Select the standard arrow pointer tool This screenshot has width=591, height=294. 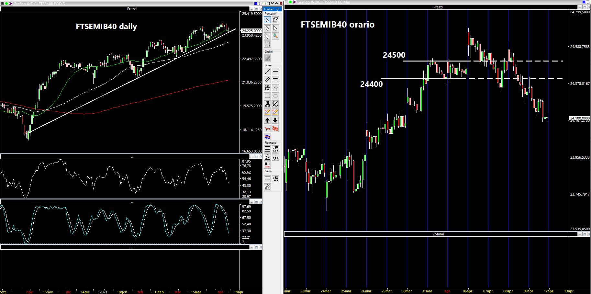point(267,20)
